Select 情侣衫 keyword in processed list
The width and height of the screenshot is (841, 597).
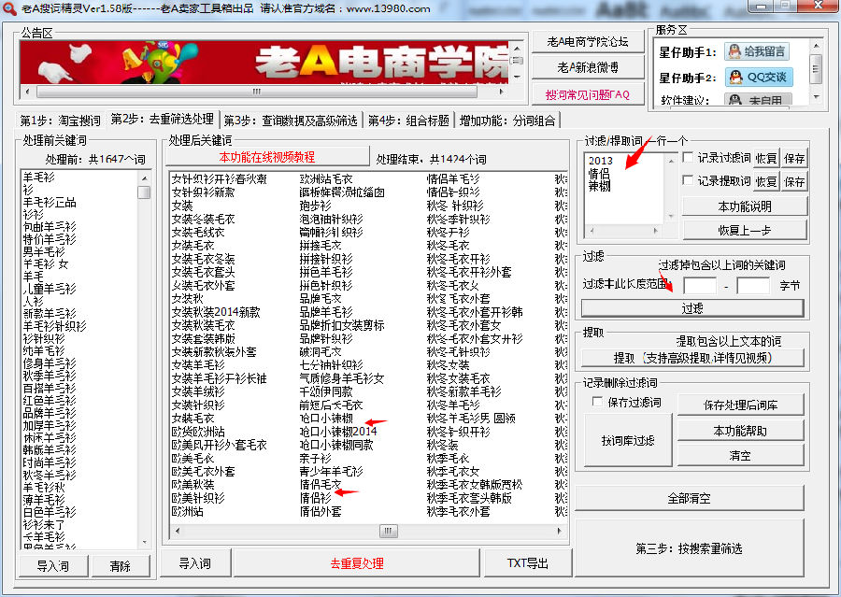pos(316,498)
